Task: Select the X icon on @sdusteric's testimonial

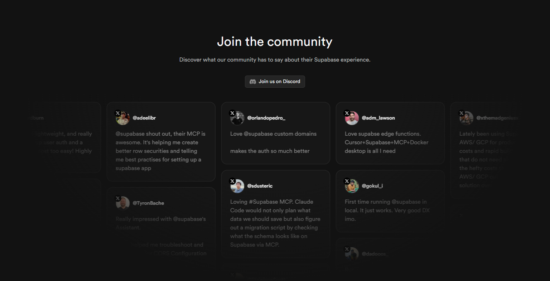Action: pos(232,181)
